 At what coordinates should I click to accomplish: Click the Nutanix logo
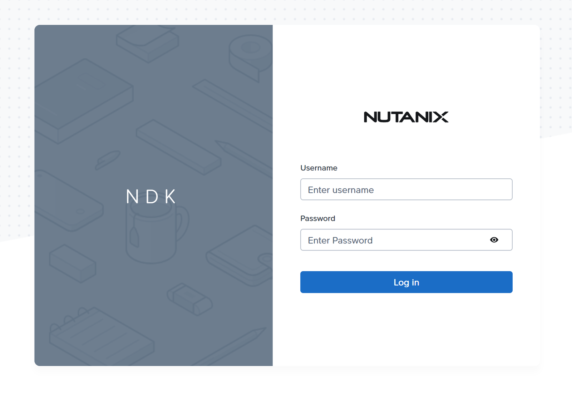[x=406, y=117]
